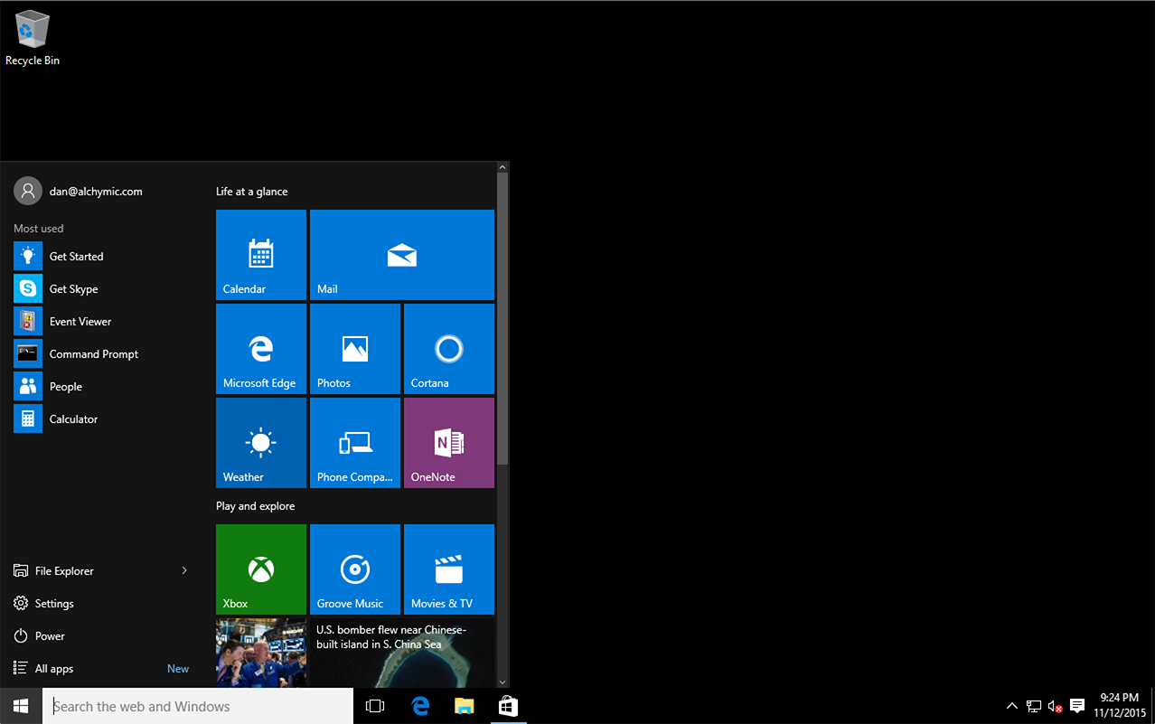Click the dan@alchymic.com user account
Screen dimensions: 1155x724
(x=95, y=192)
